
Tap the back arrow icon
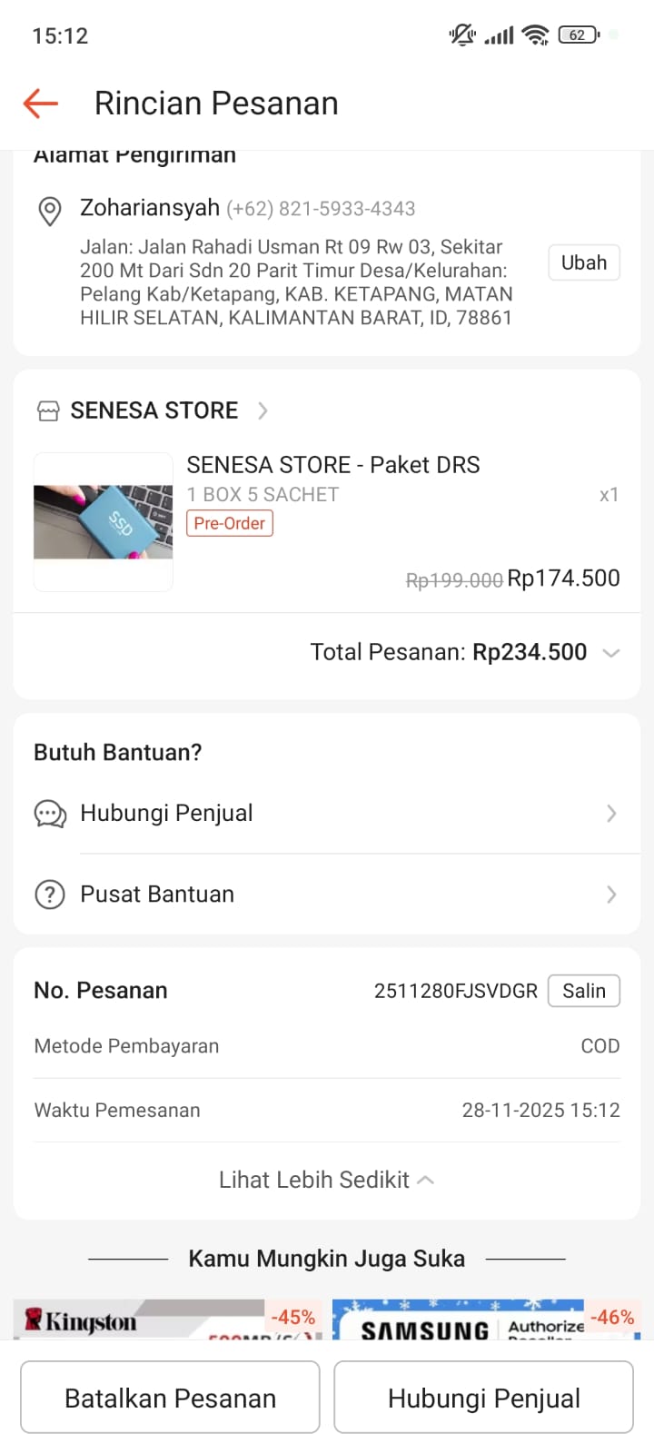click(41, 104)
